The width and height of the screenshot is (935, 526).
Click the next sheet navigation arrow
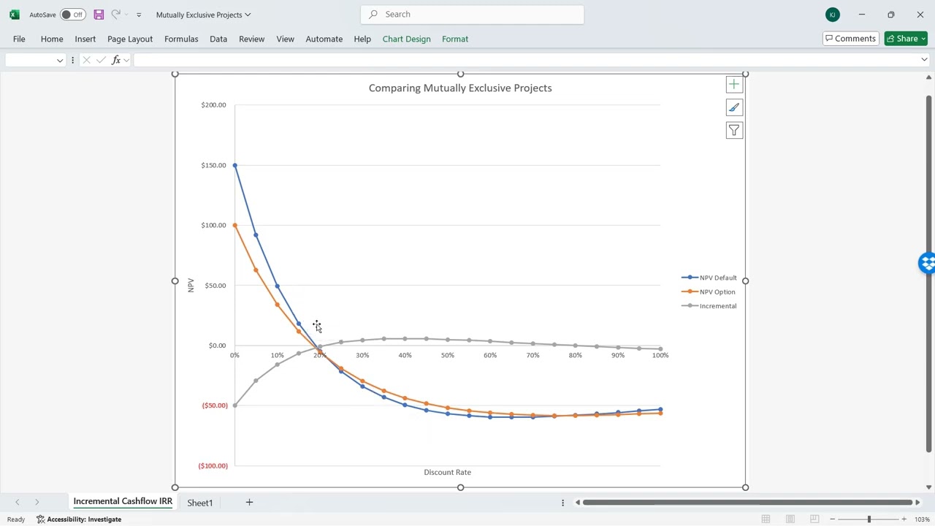[x=37, y=503]
